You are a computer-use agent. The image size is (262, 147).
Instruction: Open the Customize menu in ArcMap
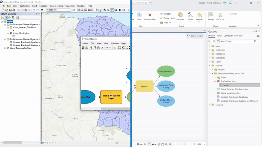point(70,6)
